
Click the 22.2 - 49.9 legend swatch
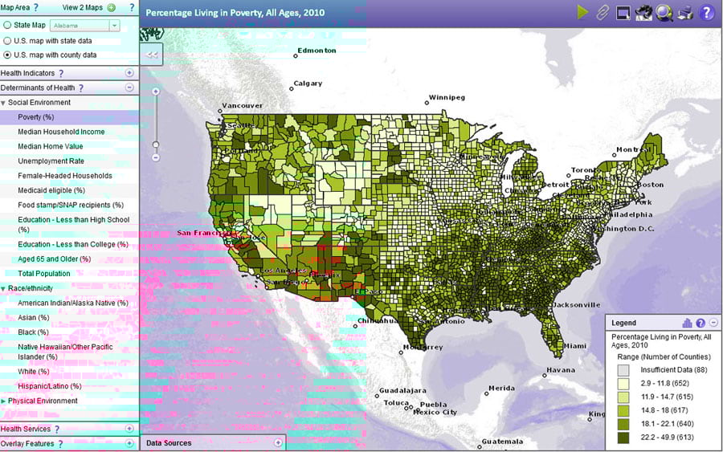click(623, 438)
